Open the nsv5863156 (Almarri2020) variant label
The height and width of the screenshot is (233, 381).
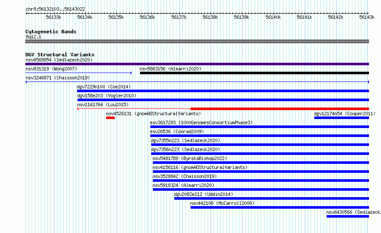coord(170,69)
